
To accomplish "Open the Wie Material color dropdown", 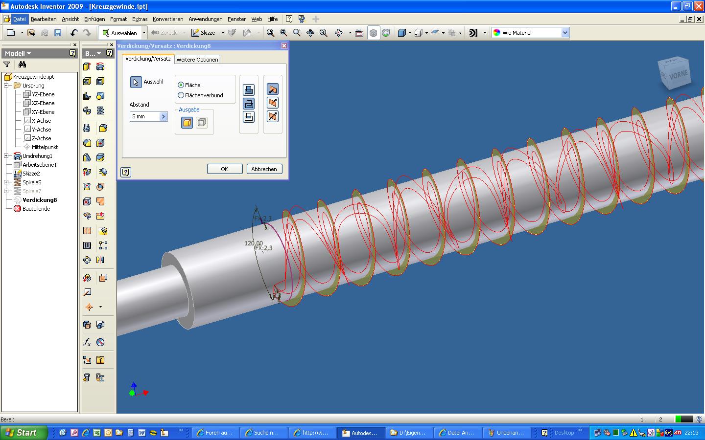I will [565, 33].
